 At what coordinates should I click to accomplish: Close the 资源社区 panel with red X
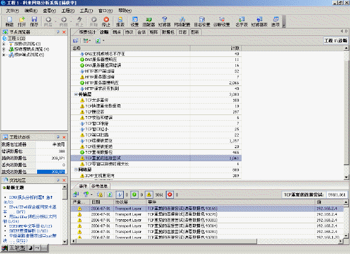[x=64, y=180]
